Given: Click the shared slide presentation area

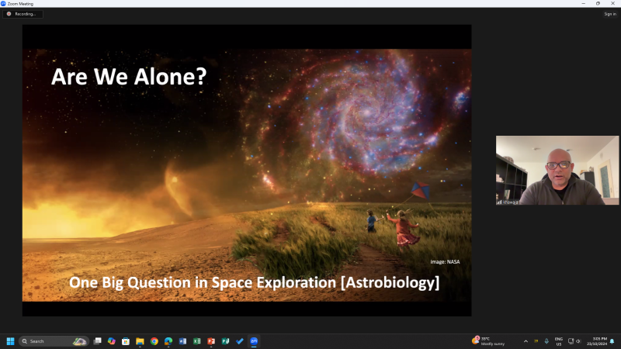Looking at the screenshot, I should pyautogui.click(x=247, y=170).
